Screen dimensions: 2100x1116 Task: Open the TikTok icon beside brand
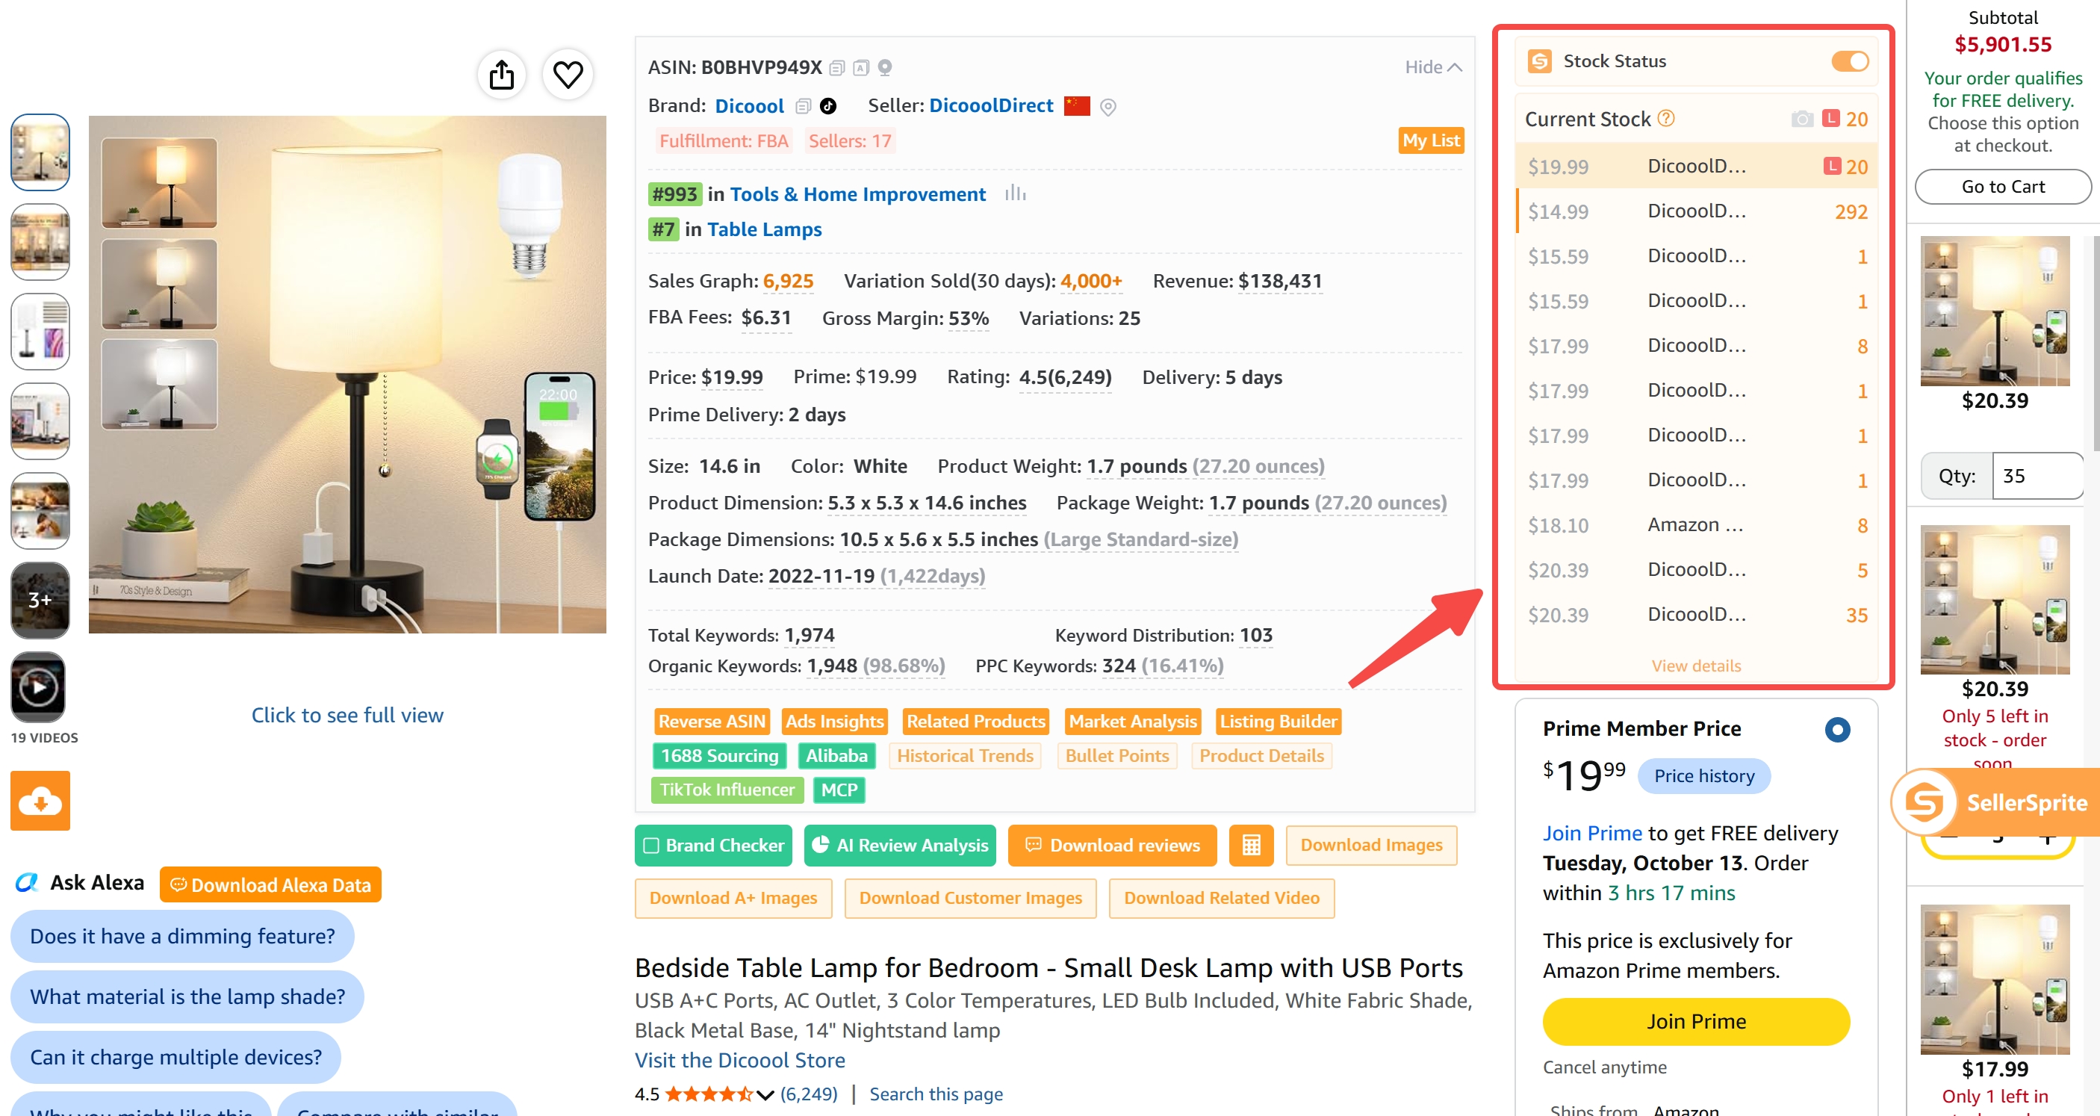pyautogui.click(x=827, y=106)
